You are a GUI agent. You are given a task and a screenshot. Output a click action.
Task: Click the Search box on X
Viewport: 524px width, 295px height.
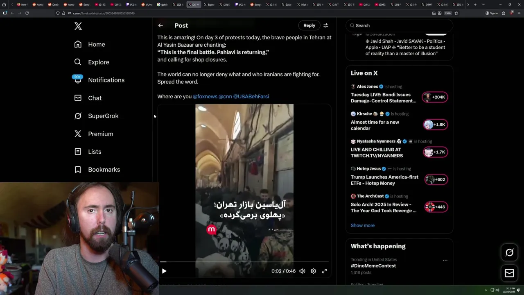(399, 25)
